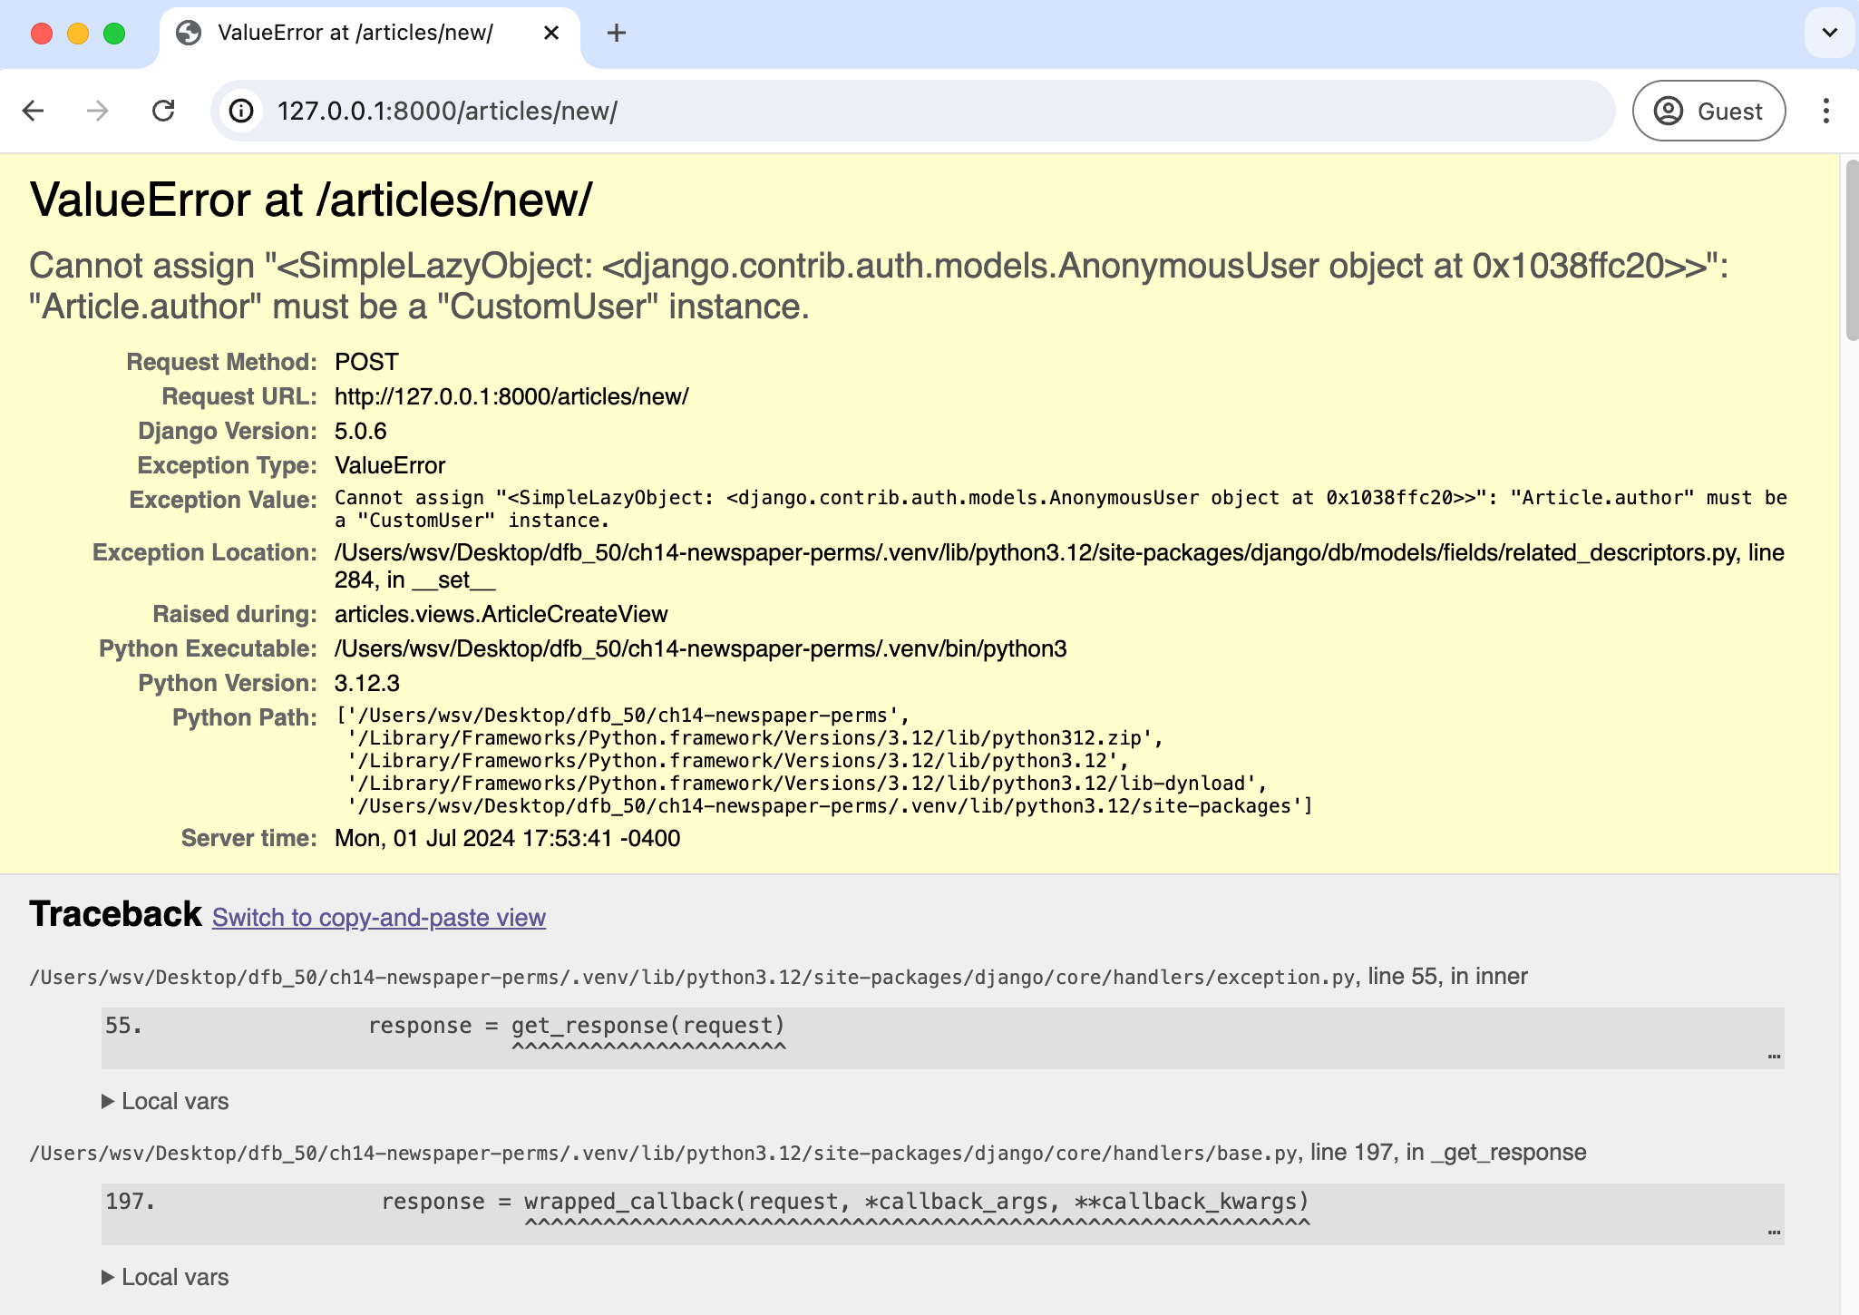Click the Exception Value monospace text
Screen dimensions: 1859x1315
[1061, 509]
